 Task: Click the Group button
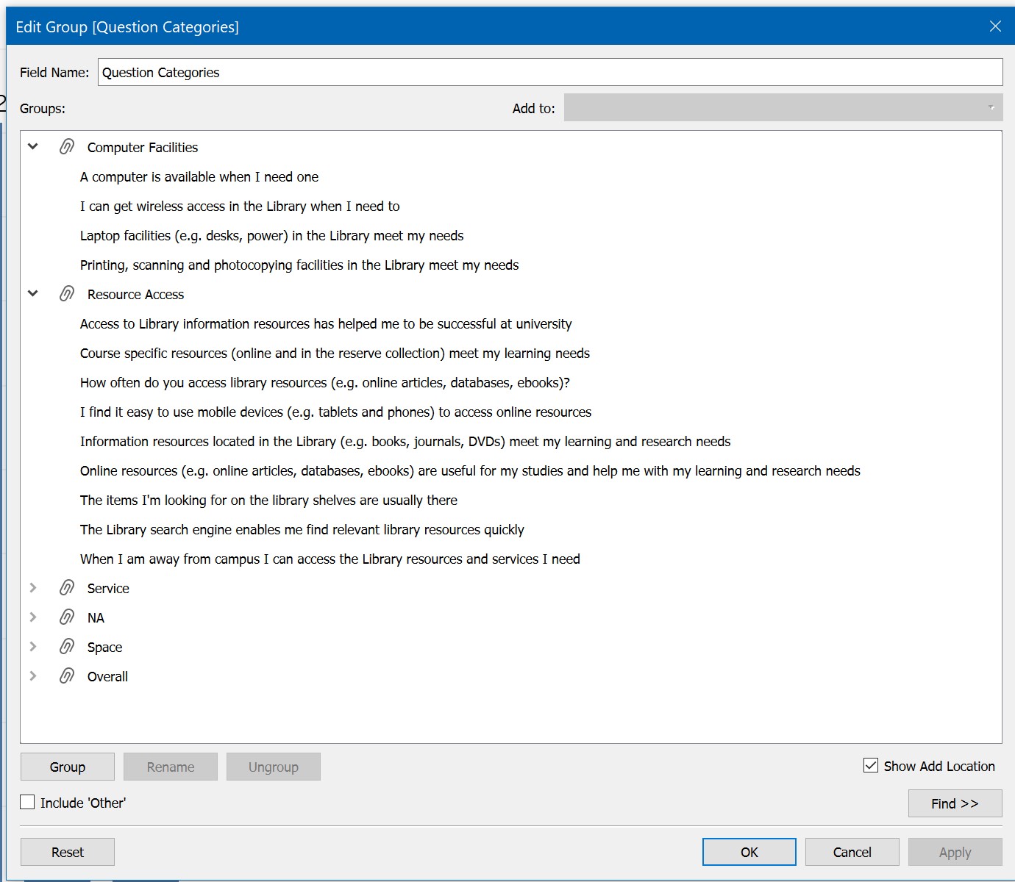68,767
